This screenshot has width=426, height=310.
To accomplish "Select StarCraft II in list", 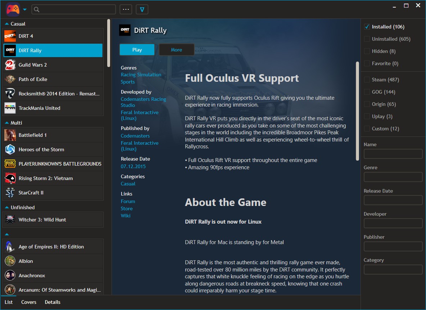I will pyautogui.click(x=53, y=193).
